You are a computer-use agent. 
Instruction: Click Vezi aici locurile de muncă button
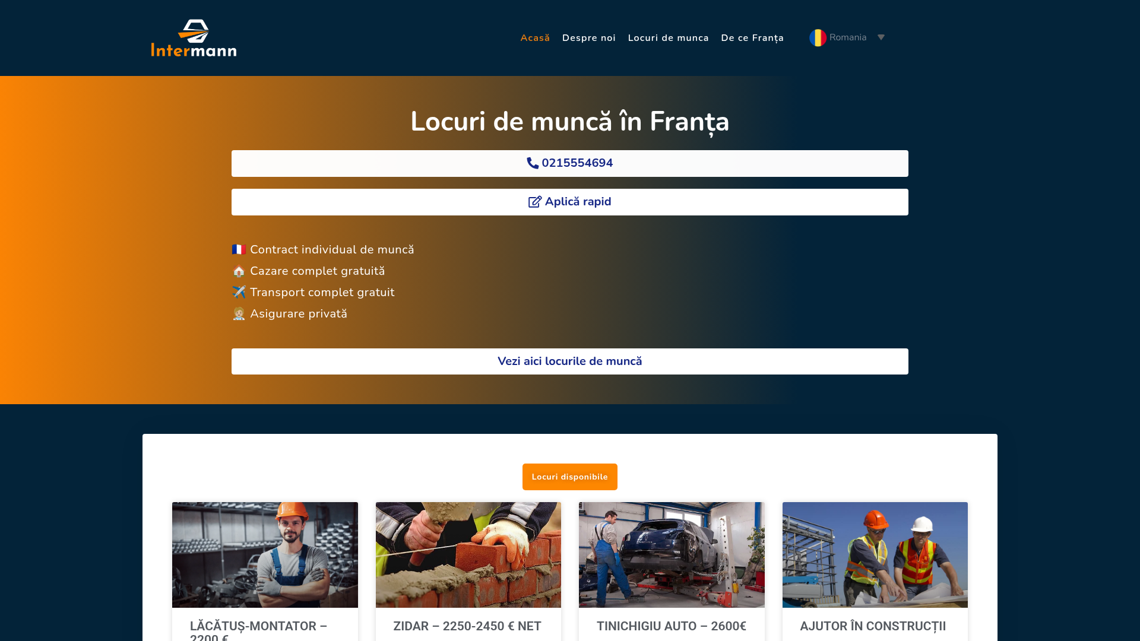570,361
